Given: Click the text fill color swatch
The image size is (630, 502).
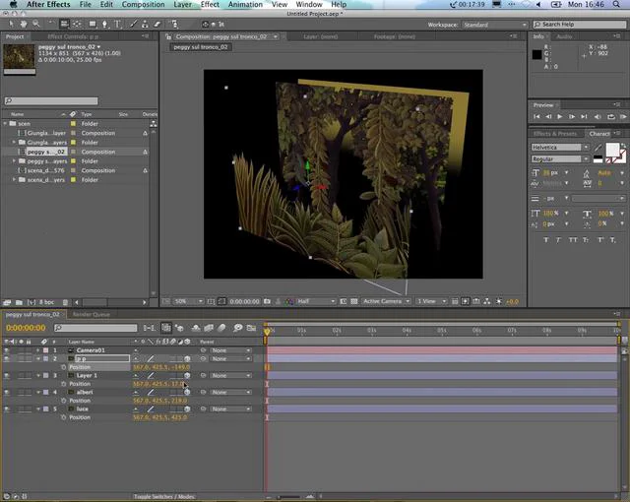Looking at the screenshot, I should (x=612, y=150).
